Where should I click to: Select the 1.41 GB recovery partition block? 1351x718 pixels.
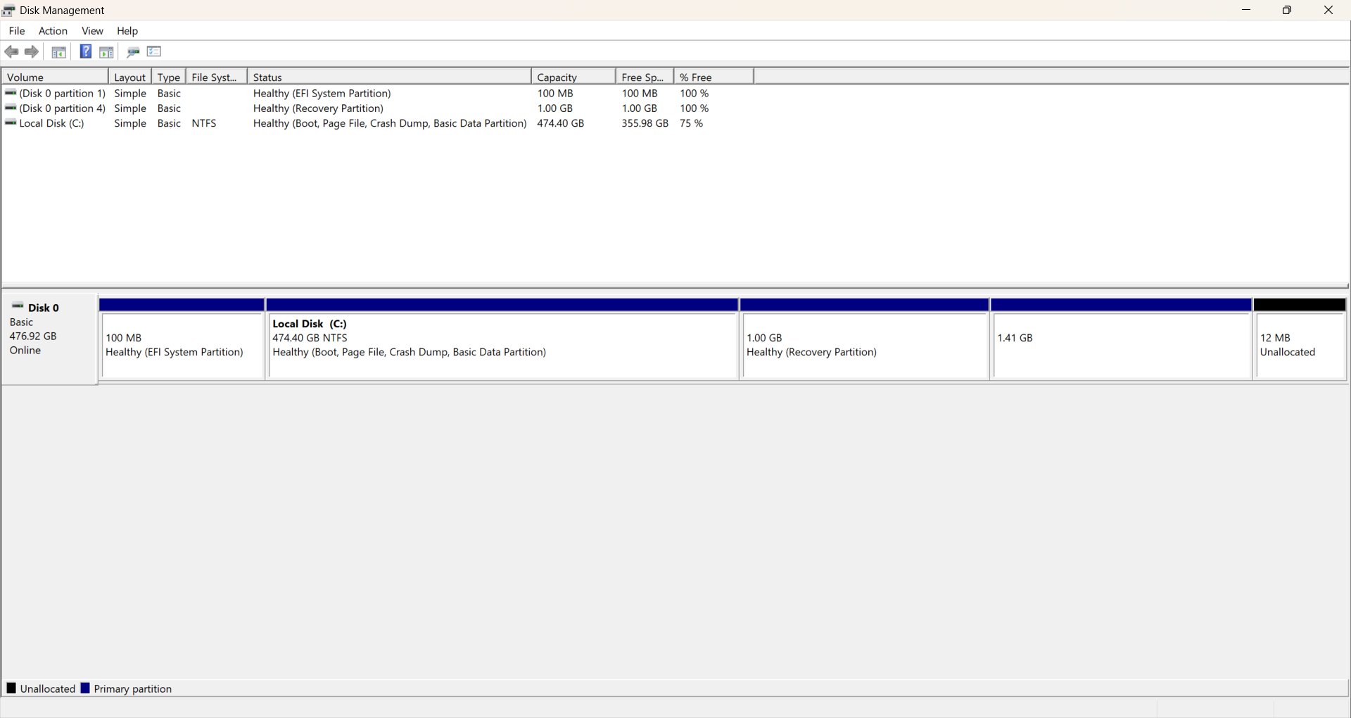(1121, 345)
